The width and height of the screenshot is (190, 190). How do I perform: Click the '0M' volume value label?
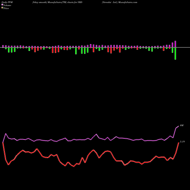tap(182, 125)
